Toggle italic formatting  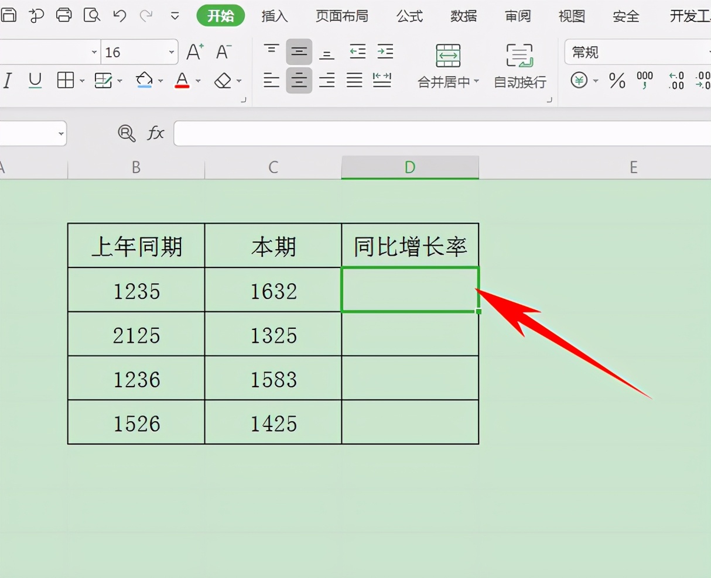click(8, 81)
